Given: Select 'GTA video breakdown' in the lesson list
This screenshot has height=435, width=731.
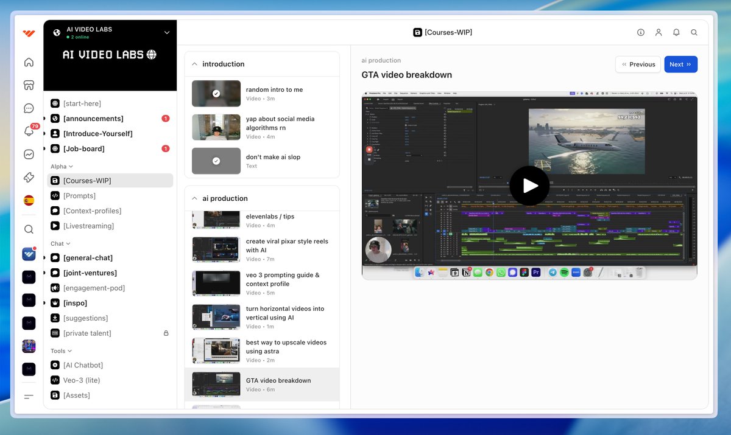Looking at the screenshot, I should [x=262, y=385].
